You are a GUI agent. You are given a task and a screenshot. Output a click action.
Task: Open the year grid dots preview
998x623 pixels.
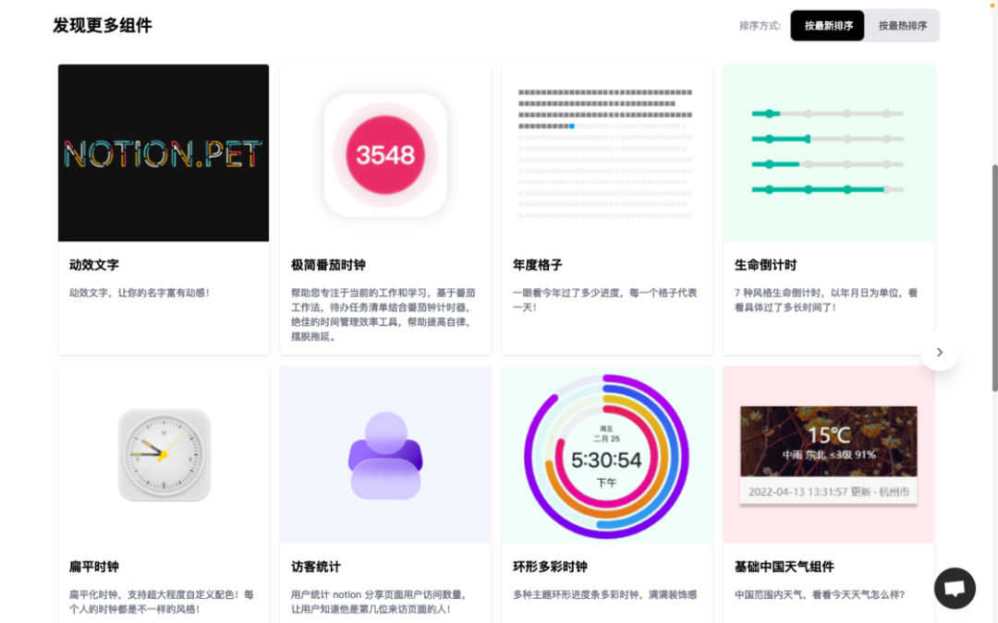[x=605, y=154]
